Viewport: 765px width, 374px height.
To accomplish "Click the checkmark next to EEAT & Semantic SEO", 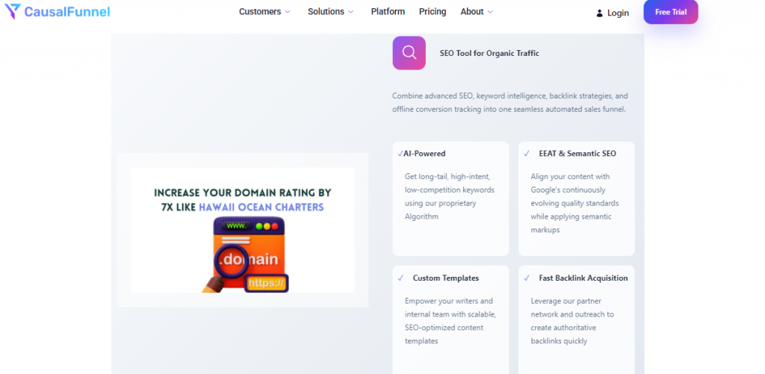I will (527, 154).
